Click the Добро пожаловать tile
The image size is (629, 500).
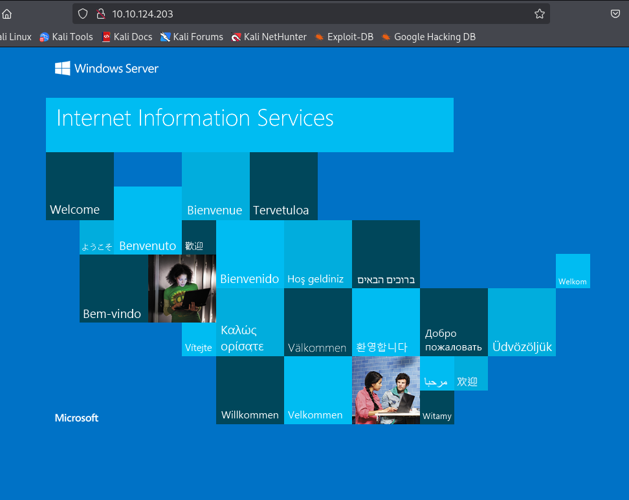tap(454, 322)
